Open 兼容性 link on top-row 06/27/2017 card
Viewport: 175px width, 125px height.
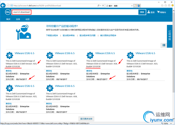(89, 71)
